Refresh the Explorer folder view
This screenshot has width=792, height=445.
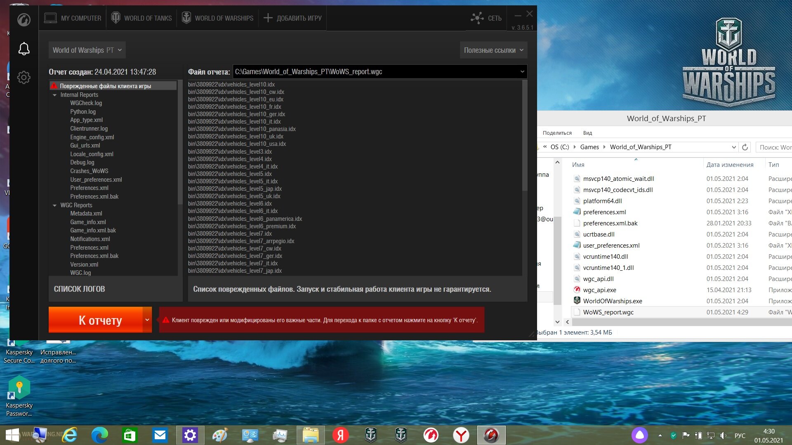745,147
